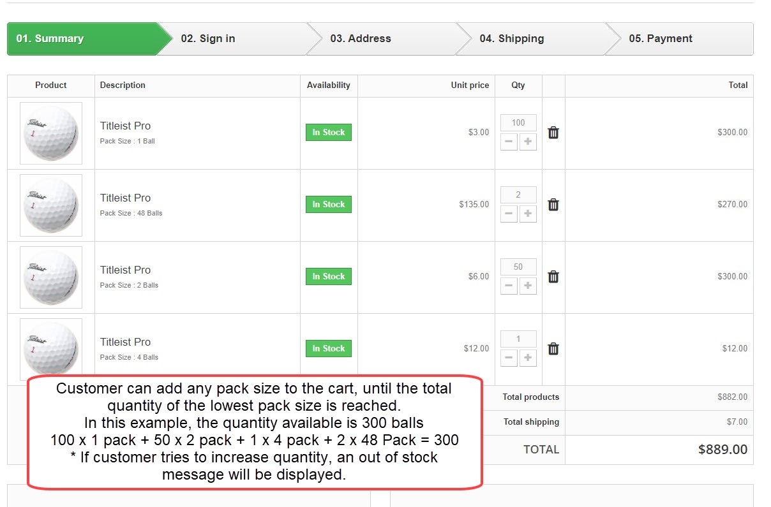Focus the quantity box showing 50
Image resolution: width=771 pixels, height=507 pixels.
pos(518,267)
